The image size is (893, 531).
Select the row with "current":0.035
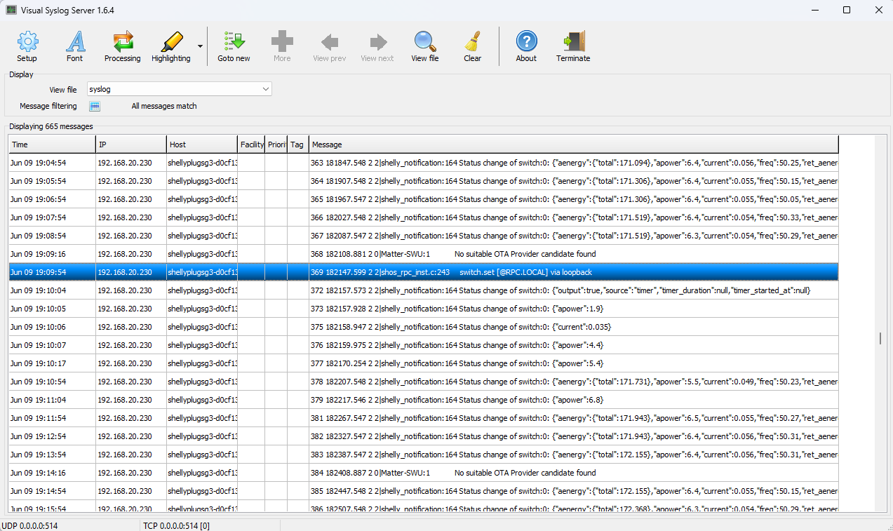pyautogui.click(x=424, y=327)
